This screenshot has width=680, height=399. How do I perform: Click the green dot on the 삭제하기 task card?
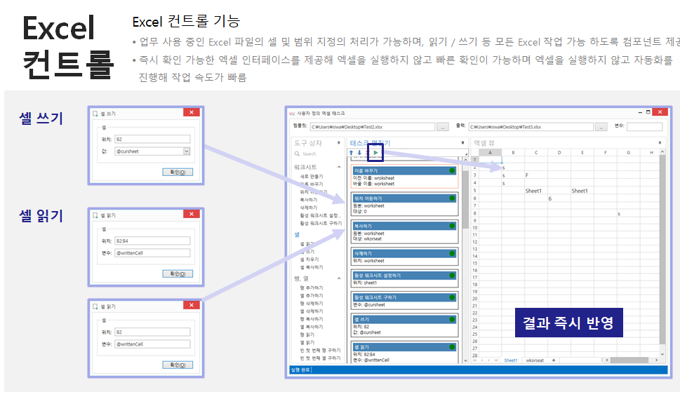(453, 253)
